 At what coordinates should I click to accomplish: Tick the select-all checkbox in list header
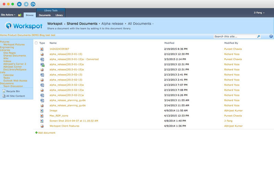36,43
